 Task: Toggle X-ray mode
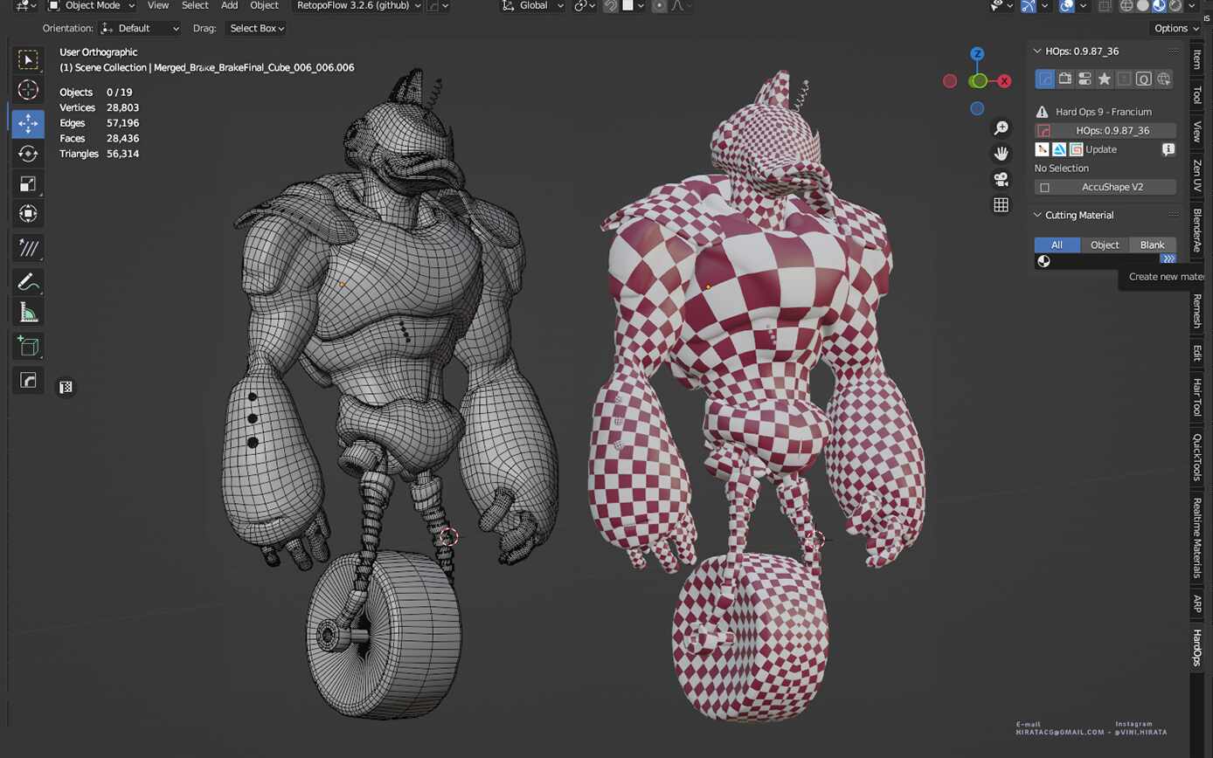tap(1105, 5)
